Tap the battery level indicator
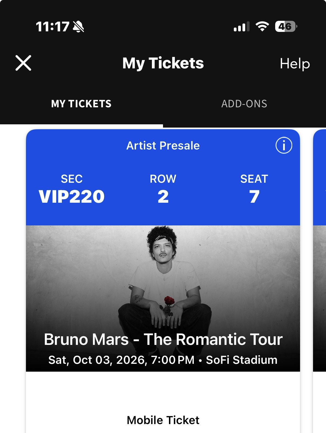Screen dimensions: 326x433 pos(285,26)
